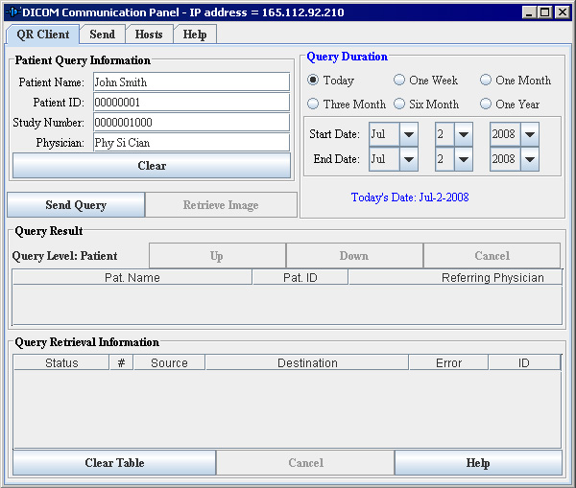Click the Patient Name input field
The width and height of the screenshot is (576, 488).
coord(190,82)
